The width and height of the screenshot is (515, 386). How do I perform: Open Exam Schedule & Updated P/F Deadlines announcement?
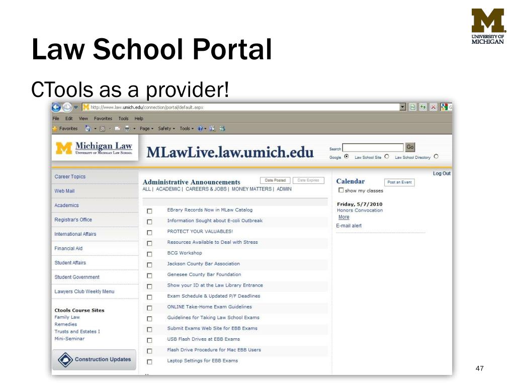tap(213, 296)
